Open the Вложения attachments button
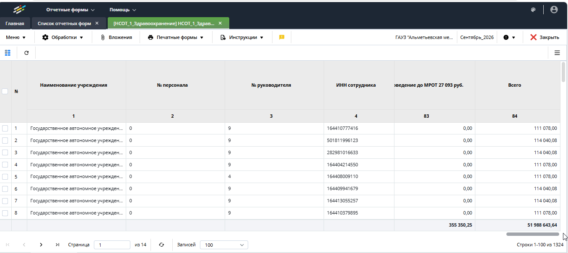This screenshot has width=568, height=253. (x=116, y=37)
